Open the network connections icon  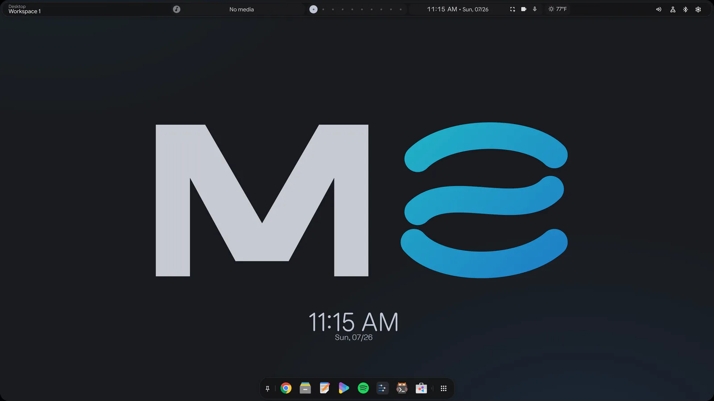pyautogui.click(x=673, y=9)
